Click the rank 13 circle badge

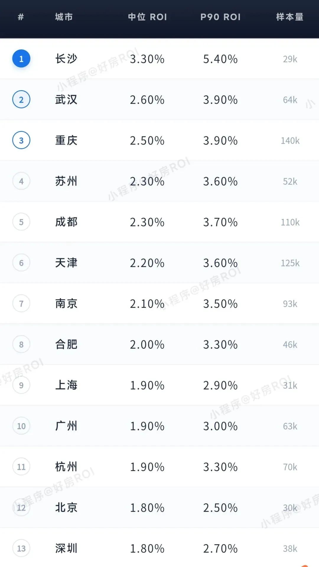pyautogui.click(x=21, y=548)
